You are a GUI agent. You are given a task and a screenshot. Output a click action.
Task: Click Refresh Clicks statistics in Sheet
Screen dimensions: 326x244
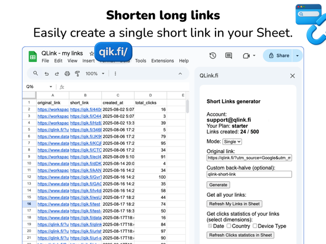pos(240,235)
